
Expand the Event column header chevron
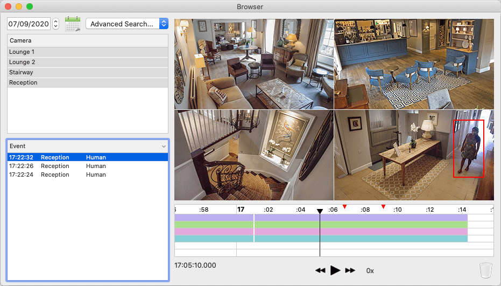tap(164, 147)
